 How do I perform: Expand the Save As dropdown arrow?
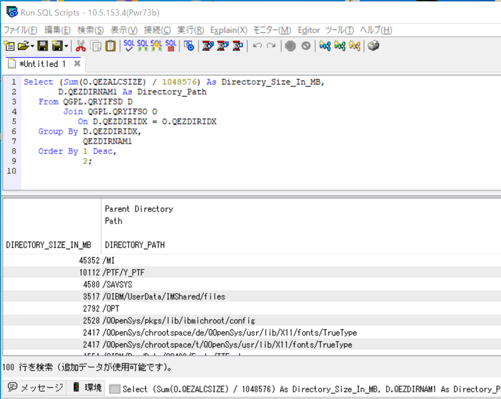pos(66,46)
